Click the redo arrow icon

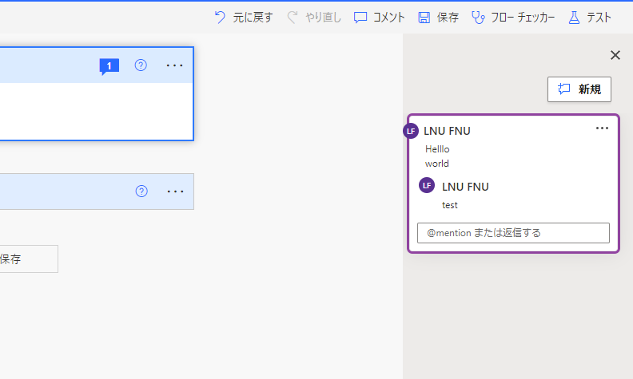[x=293, y=18]
